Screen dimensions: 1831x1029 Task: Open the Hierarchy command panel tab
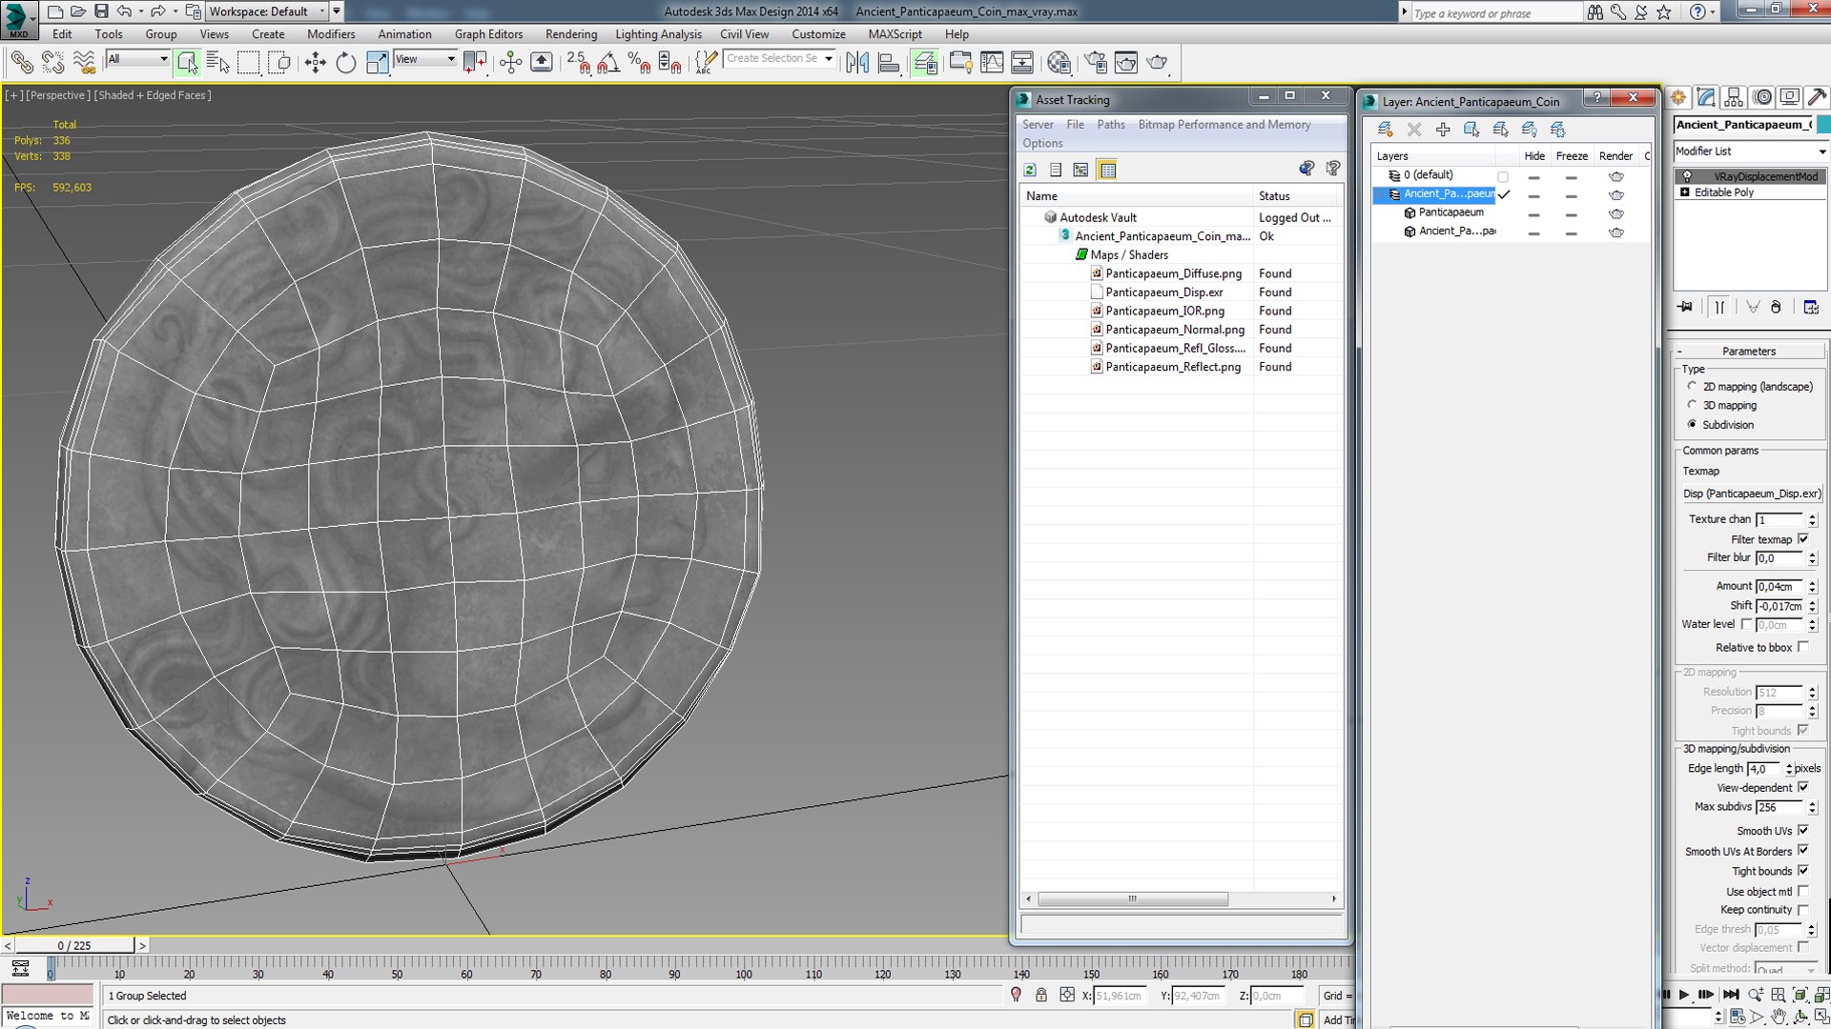pos(1734,97)
